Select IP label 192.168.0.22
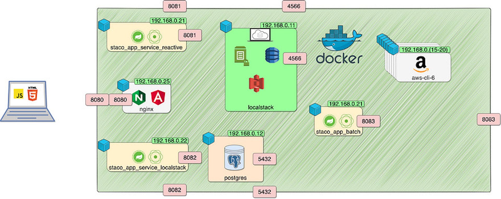Viewport: 501px width, 199px height. (170, 141)
